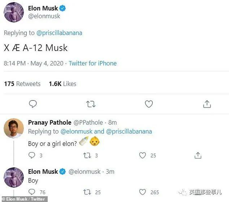
Task: Reply to Pranay Pathole's tweet
Action: click(32, 155)
